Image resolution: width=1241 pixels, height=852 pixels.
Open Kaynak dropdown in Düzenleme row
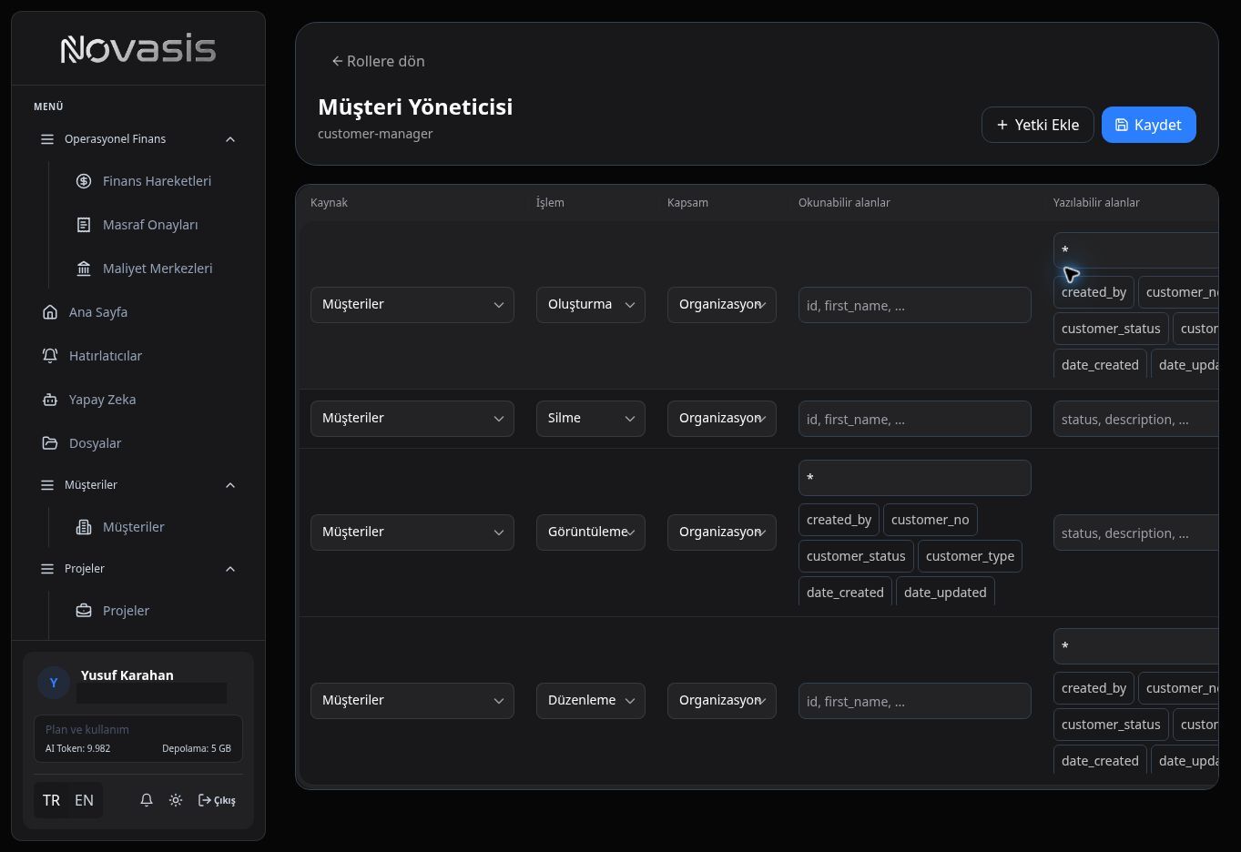[412, 701]
